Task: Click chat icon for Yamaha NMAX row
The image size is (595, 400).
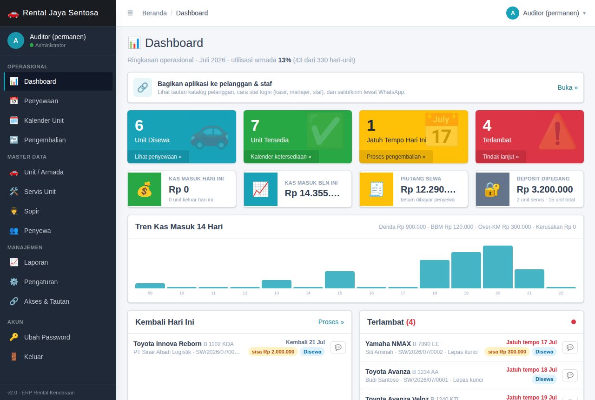Action: click(x=570, y=347)
